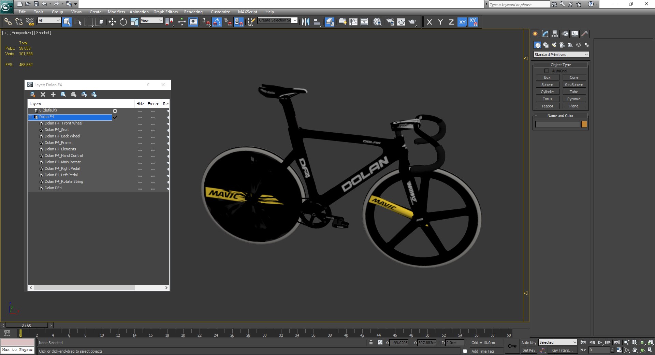Select the Space Warps category icon
The height and width of the screenshot is (355, 655).
click(x=579, y=45)
